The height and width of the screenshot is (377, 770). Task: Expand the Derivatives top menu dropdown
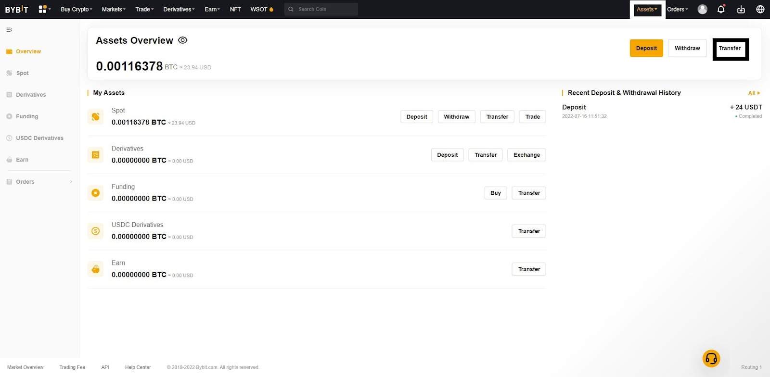pyautogui.click(x=179, y=9)
